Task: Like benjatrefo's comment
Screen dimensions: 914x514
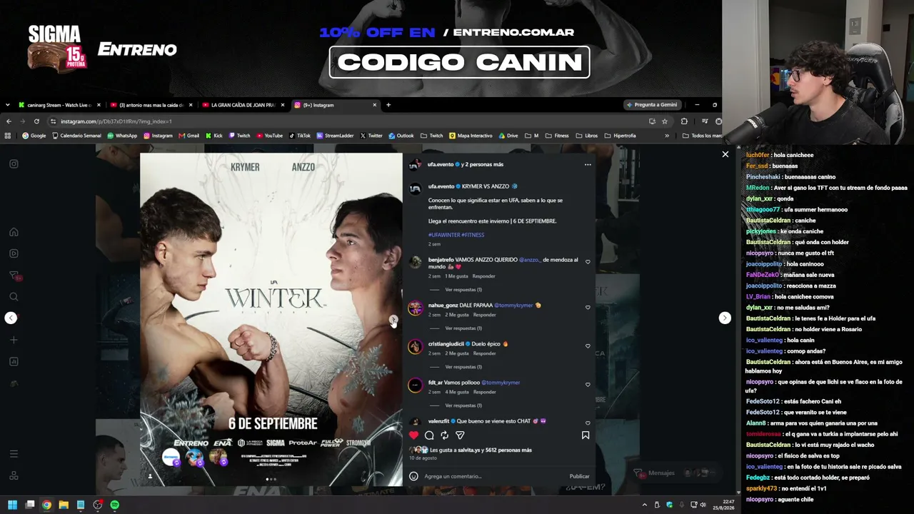Action: coord(588,262)
